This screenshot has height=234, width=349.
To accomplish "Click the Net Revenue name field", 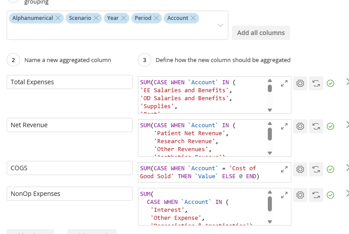I will coord(70,125).
